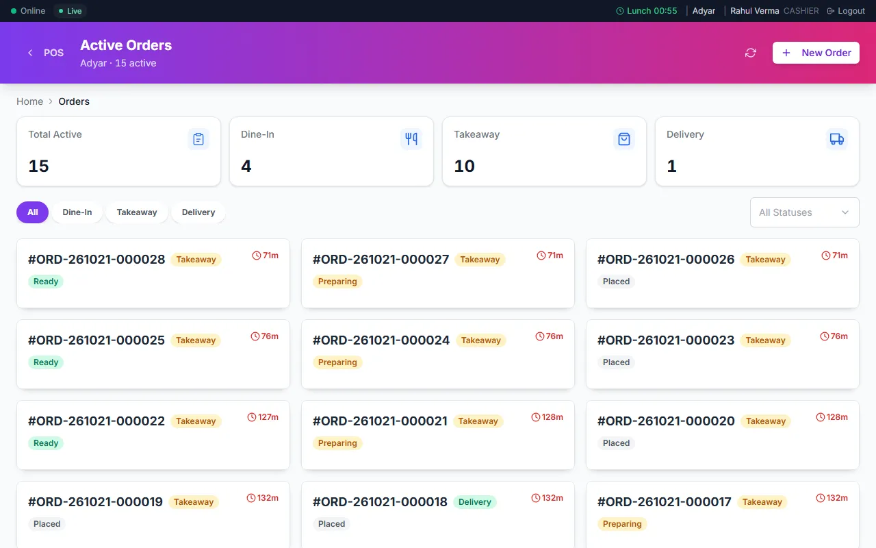Click the back arrow next to POS
Viewport: 876px width, 548px height.
tap(30, 53)
